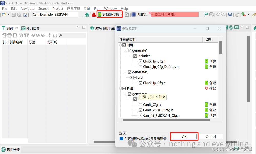Uncheck the Clock_Ip_Cfg_Defines.h checkbox

(x=140, y=67)
